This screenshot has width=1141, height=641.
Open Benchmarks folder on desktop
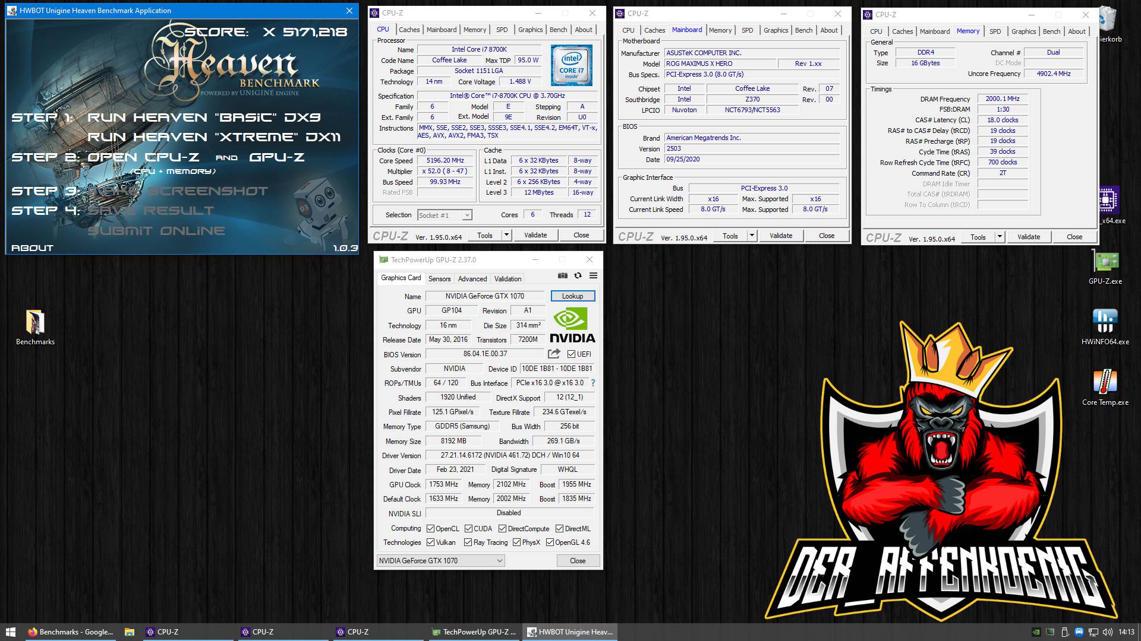35,328
